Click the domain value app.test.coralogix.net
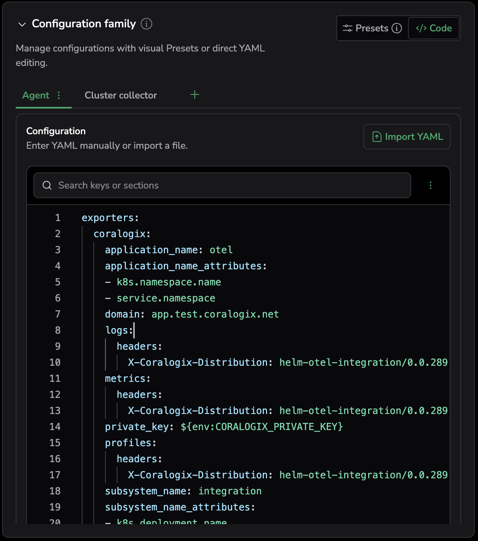The image size is (478, 541). [215, 314]
